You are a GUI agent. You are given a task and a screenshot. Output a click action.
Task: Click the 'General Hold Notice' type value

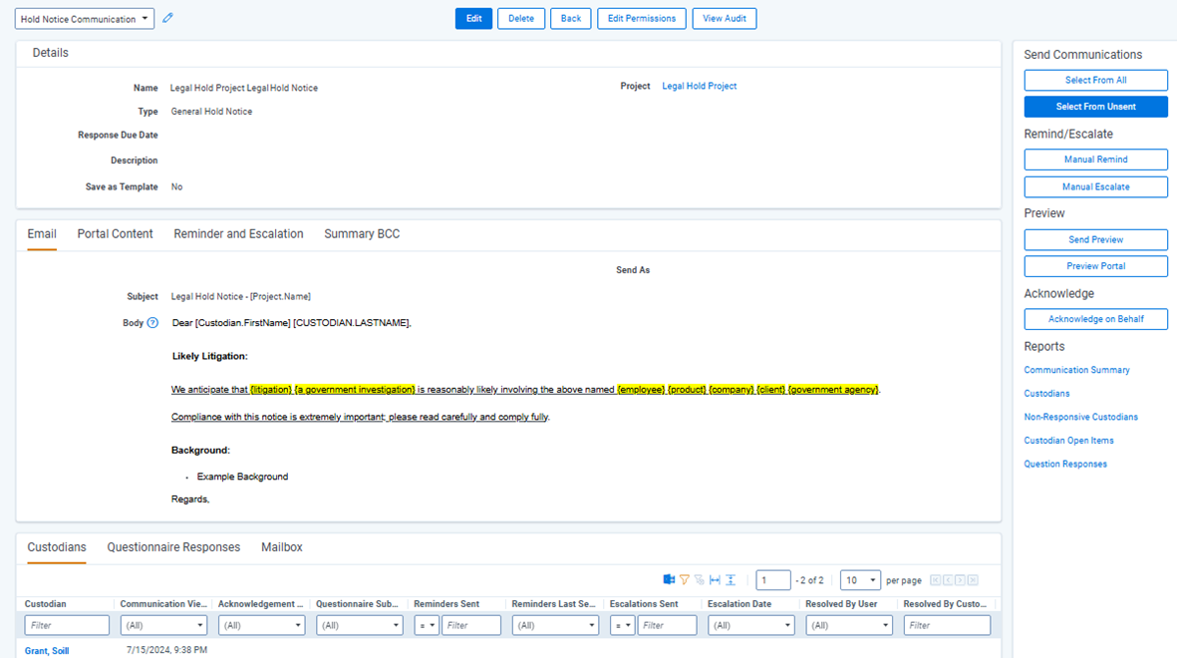pyautogui.click(x=211, y=112)
